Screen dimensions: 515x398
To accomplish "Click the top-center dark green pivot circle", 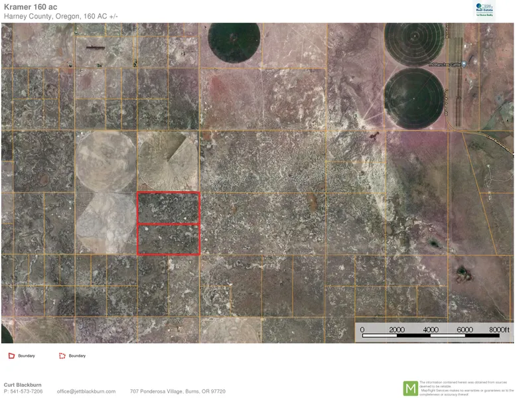I will (x=233, y=43).
